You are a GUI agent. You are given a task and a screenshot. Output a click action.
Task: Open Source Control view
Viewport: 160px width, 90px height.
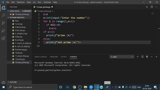click(x=3, y=23)
